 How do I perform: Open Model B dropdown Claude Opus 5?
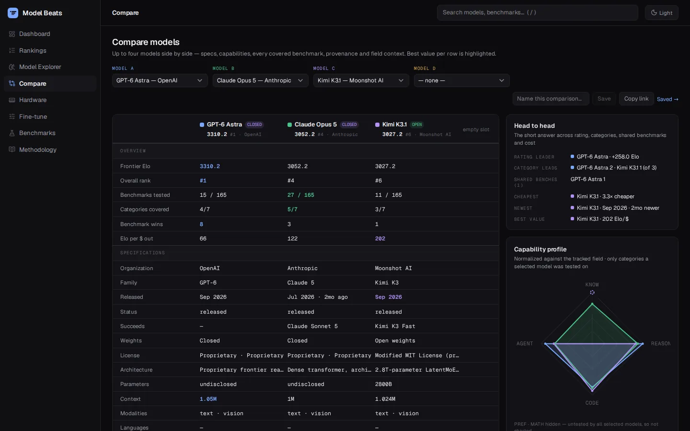click(x=261, y=80)
